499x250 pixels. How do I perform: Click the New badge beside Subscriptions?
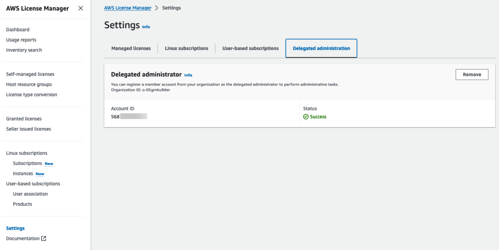pyautogui.click(x=49, y=164)
